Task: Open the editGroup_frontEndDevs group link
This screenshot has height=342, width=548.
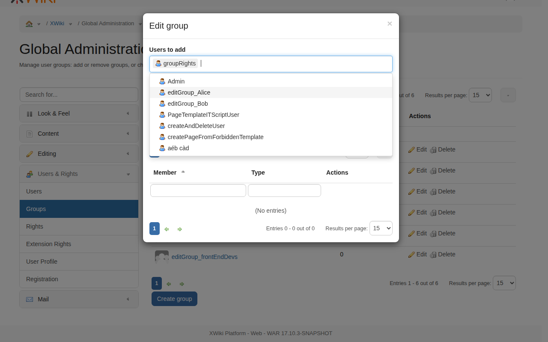Action: 204,257
